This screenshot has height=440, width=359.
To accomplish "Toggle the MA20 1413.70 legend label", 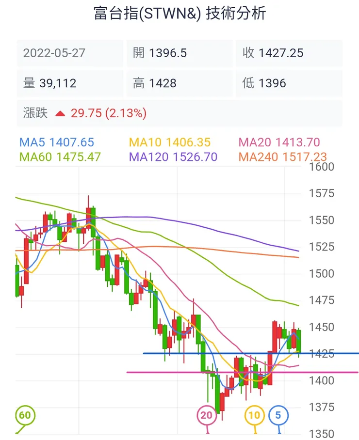I will 280,142.
